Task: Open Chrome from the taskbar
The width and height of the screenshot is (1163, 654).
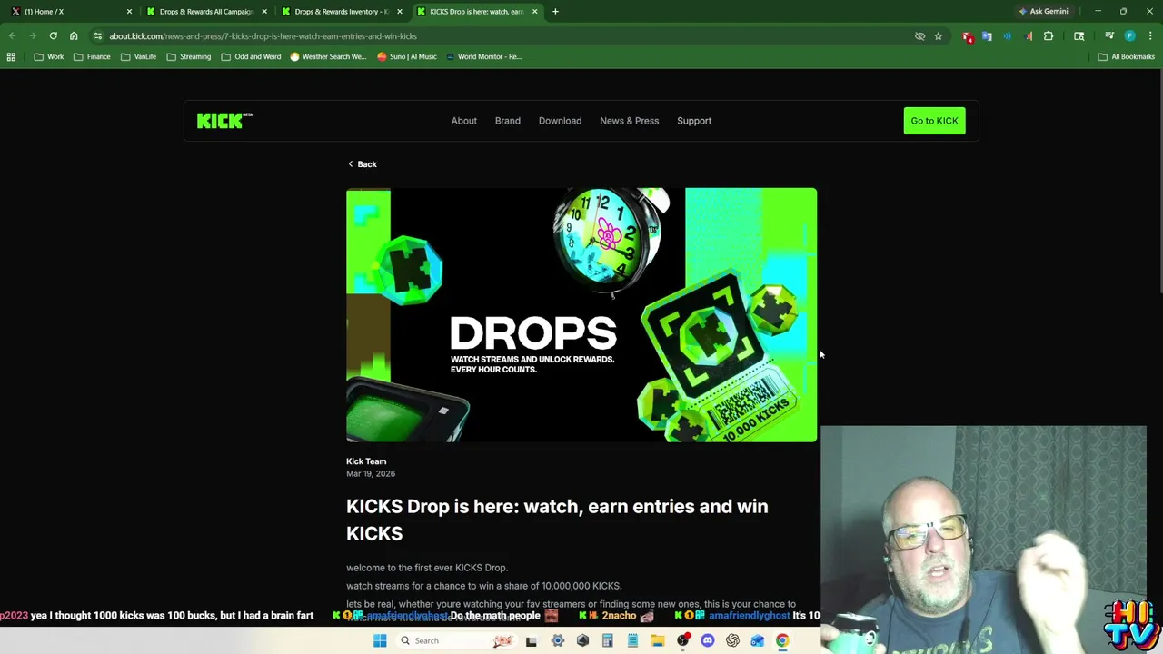Action: click(782, 640)
